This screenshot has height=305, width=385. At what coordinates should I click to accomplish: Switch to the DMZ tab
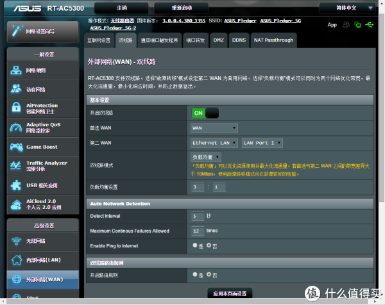point(219,40)
